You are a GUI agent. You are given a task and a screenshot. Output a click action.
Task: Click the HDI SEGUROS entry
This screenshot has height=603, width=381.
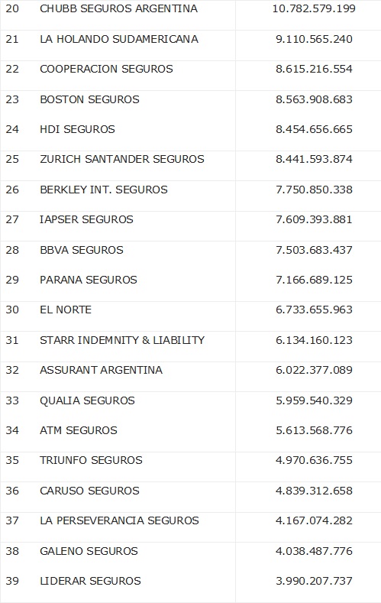click(x=77, y=129)
